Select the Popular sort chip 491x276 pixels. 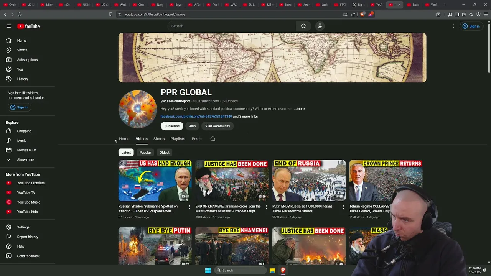coord(145,153)
